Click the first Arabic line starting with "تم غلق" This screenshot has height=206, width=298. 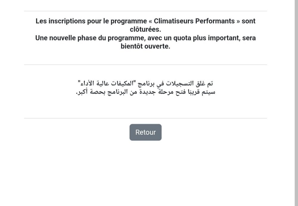click(145, 83)
